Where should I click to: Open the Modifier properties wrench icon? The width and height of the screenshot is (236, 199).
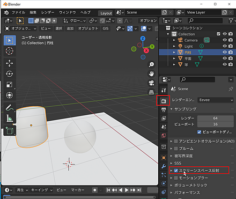pos(164,166)
